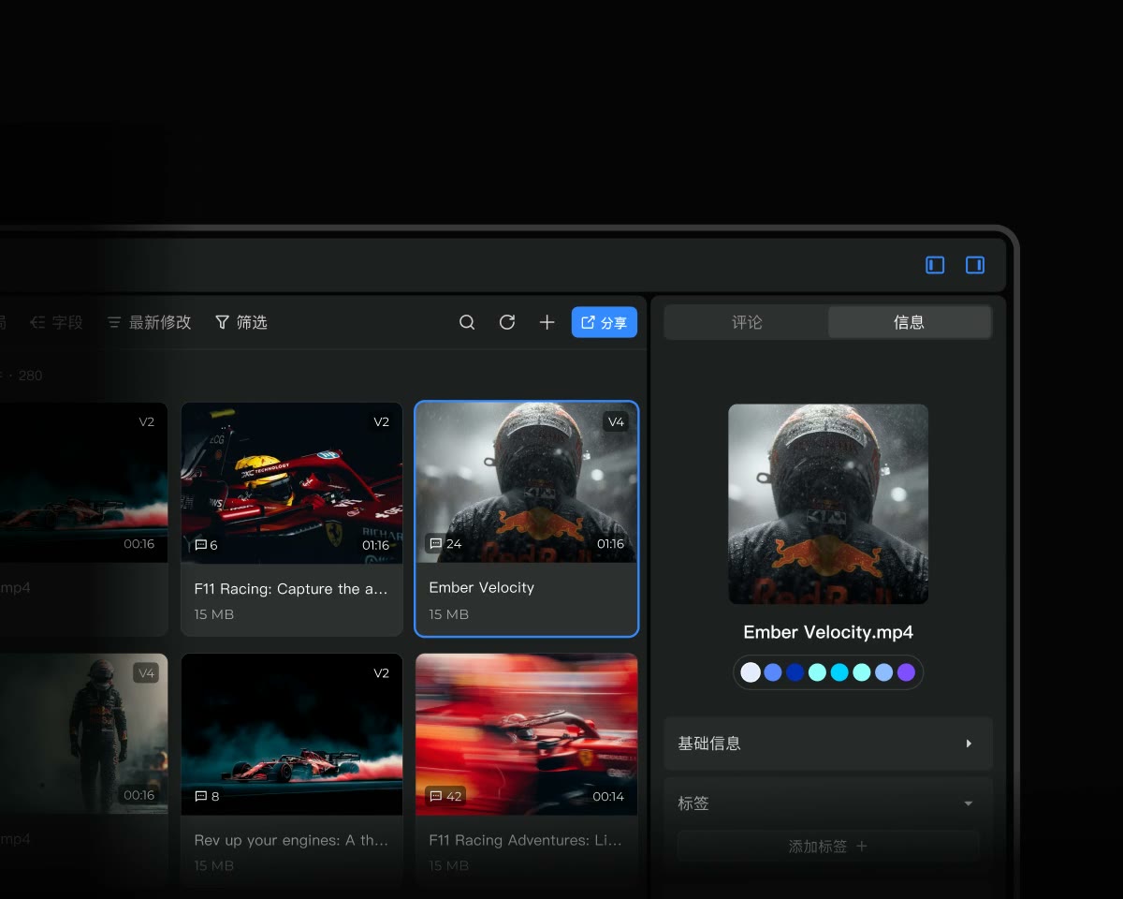This screenshot has height=899, width=1123.
Task: Open comments icon showing 8 on Rev up card
Action: [x=207, y=796]
